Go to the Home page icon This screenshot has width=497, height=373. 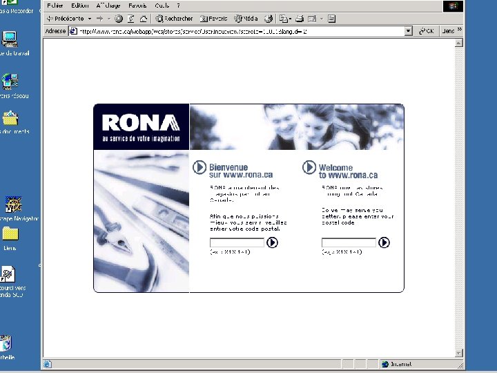point(144,19)
